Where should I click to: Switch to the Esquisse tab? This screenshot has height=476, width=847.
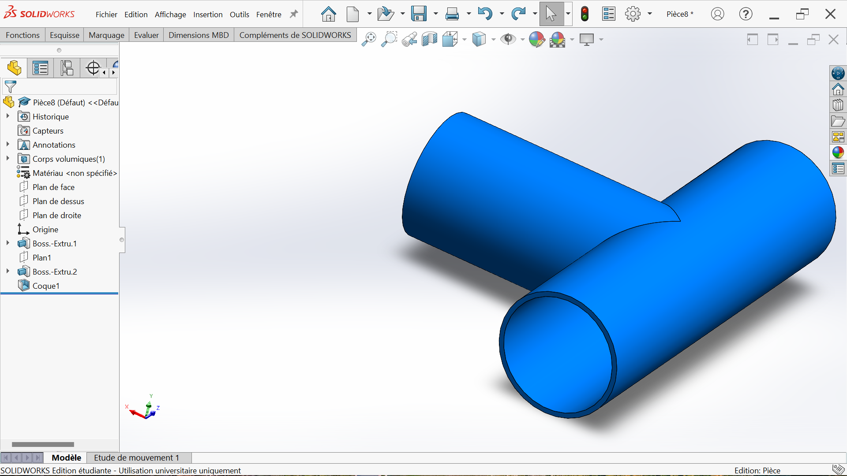tap(64, 35)
